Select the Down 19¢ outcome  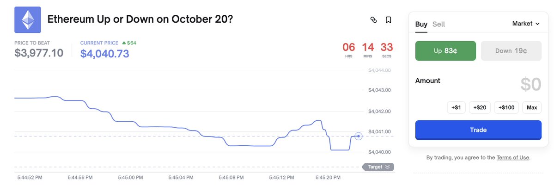point(511,51)
